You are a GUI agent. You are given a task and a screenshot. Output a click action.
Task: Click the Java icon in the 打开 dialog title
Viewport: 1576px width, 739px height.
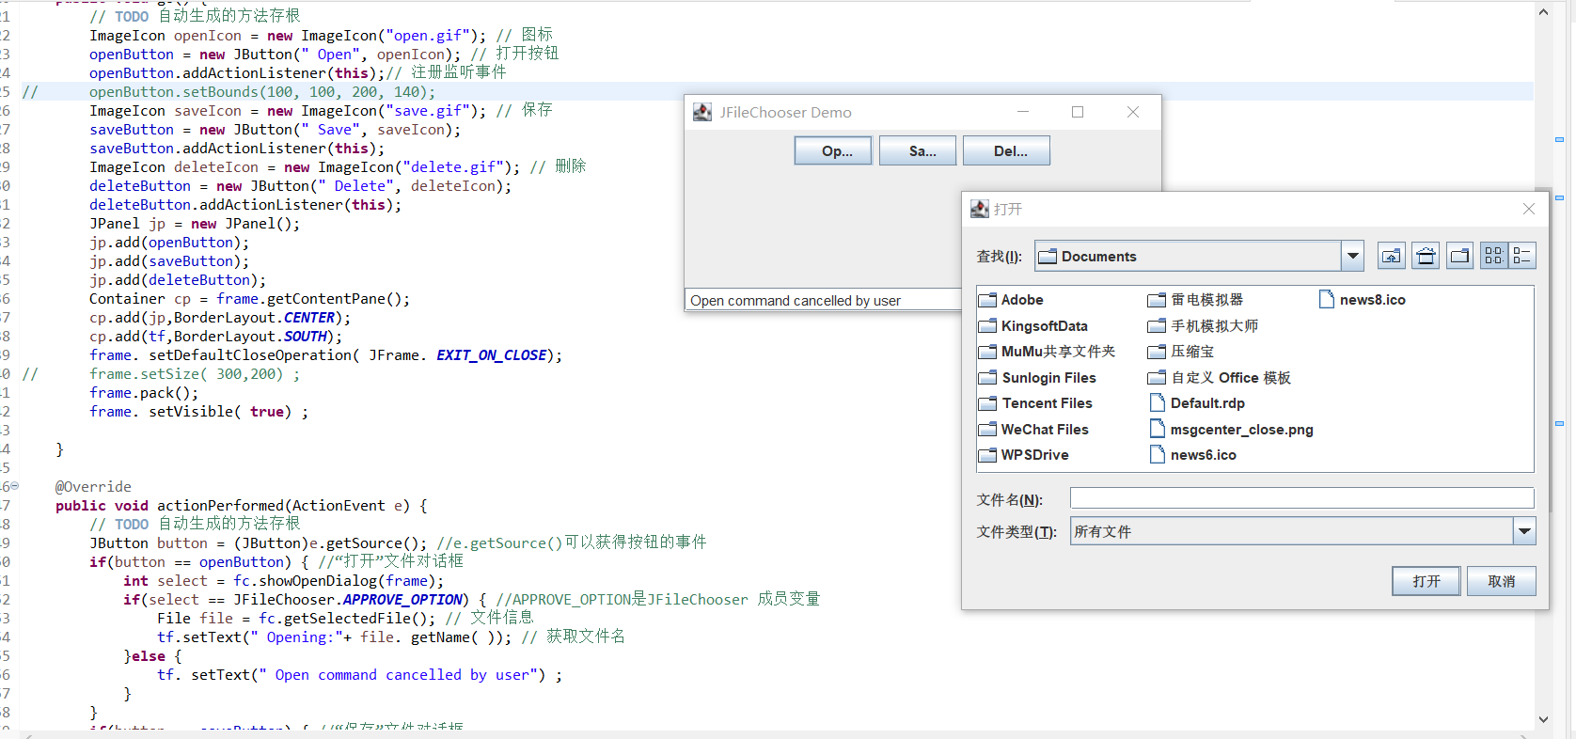coord(980,209)
